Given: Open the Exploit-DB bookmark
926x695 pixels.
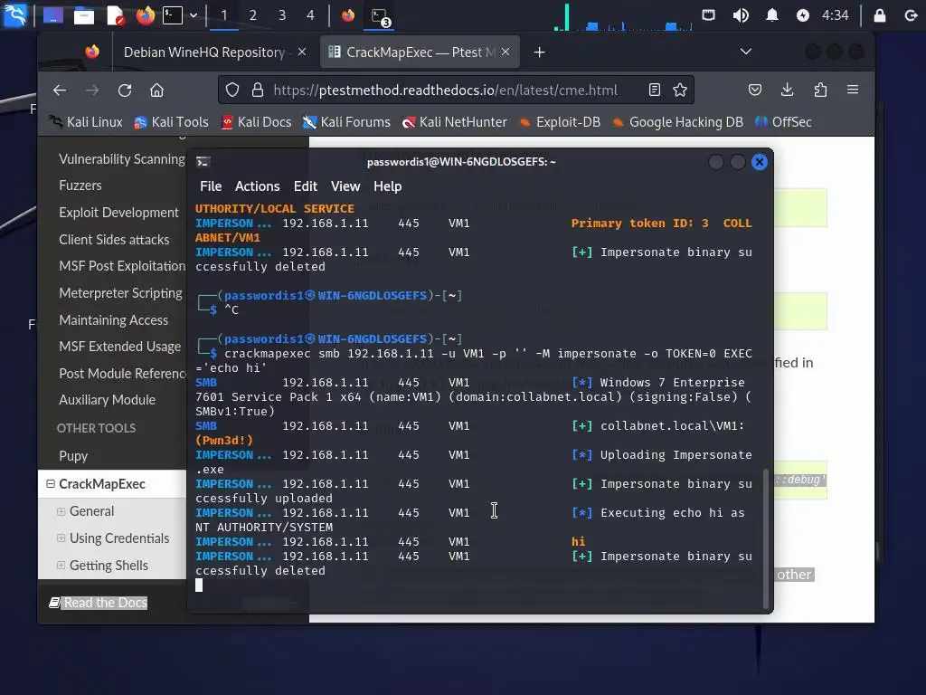Looking at the screenshot, I should 560,122.
